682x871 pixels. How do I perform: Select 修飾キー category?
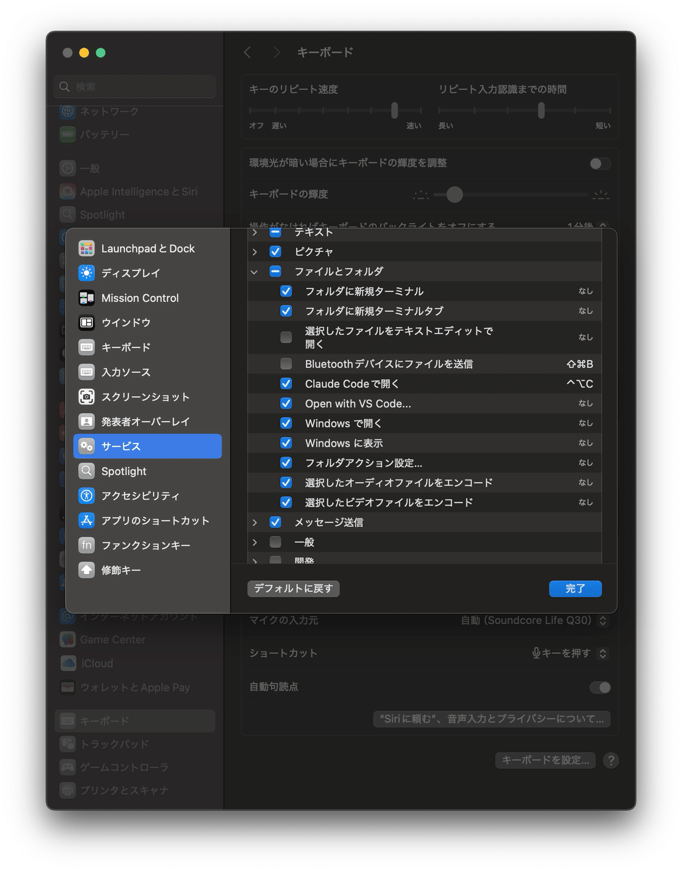click(x=148, y=570)
